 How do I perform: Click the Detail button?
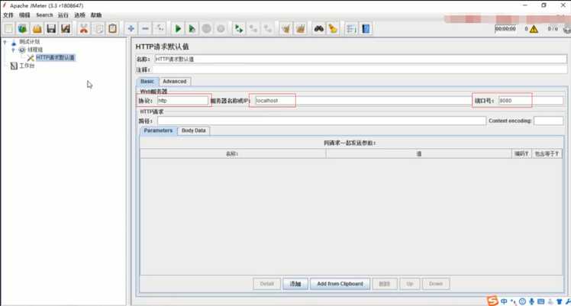point(267,283)
